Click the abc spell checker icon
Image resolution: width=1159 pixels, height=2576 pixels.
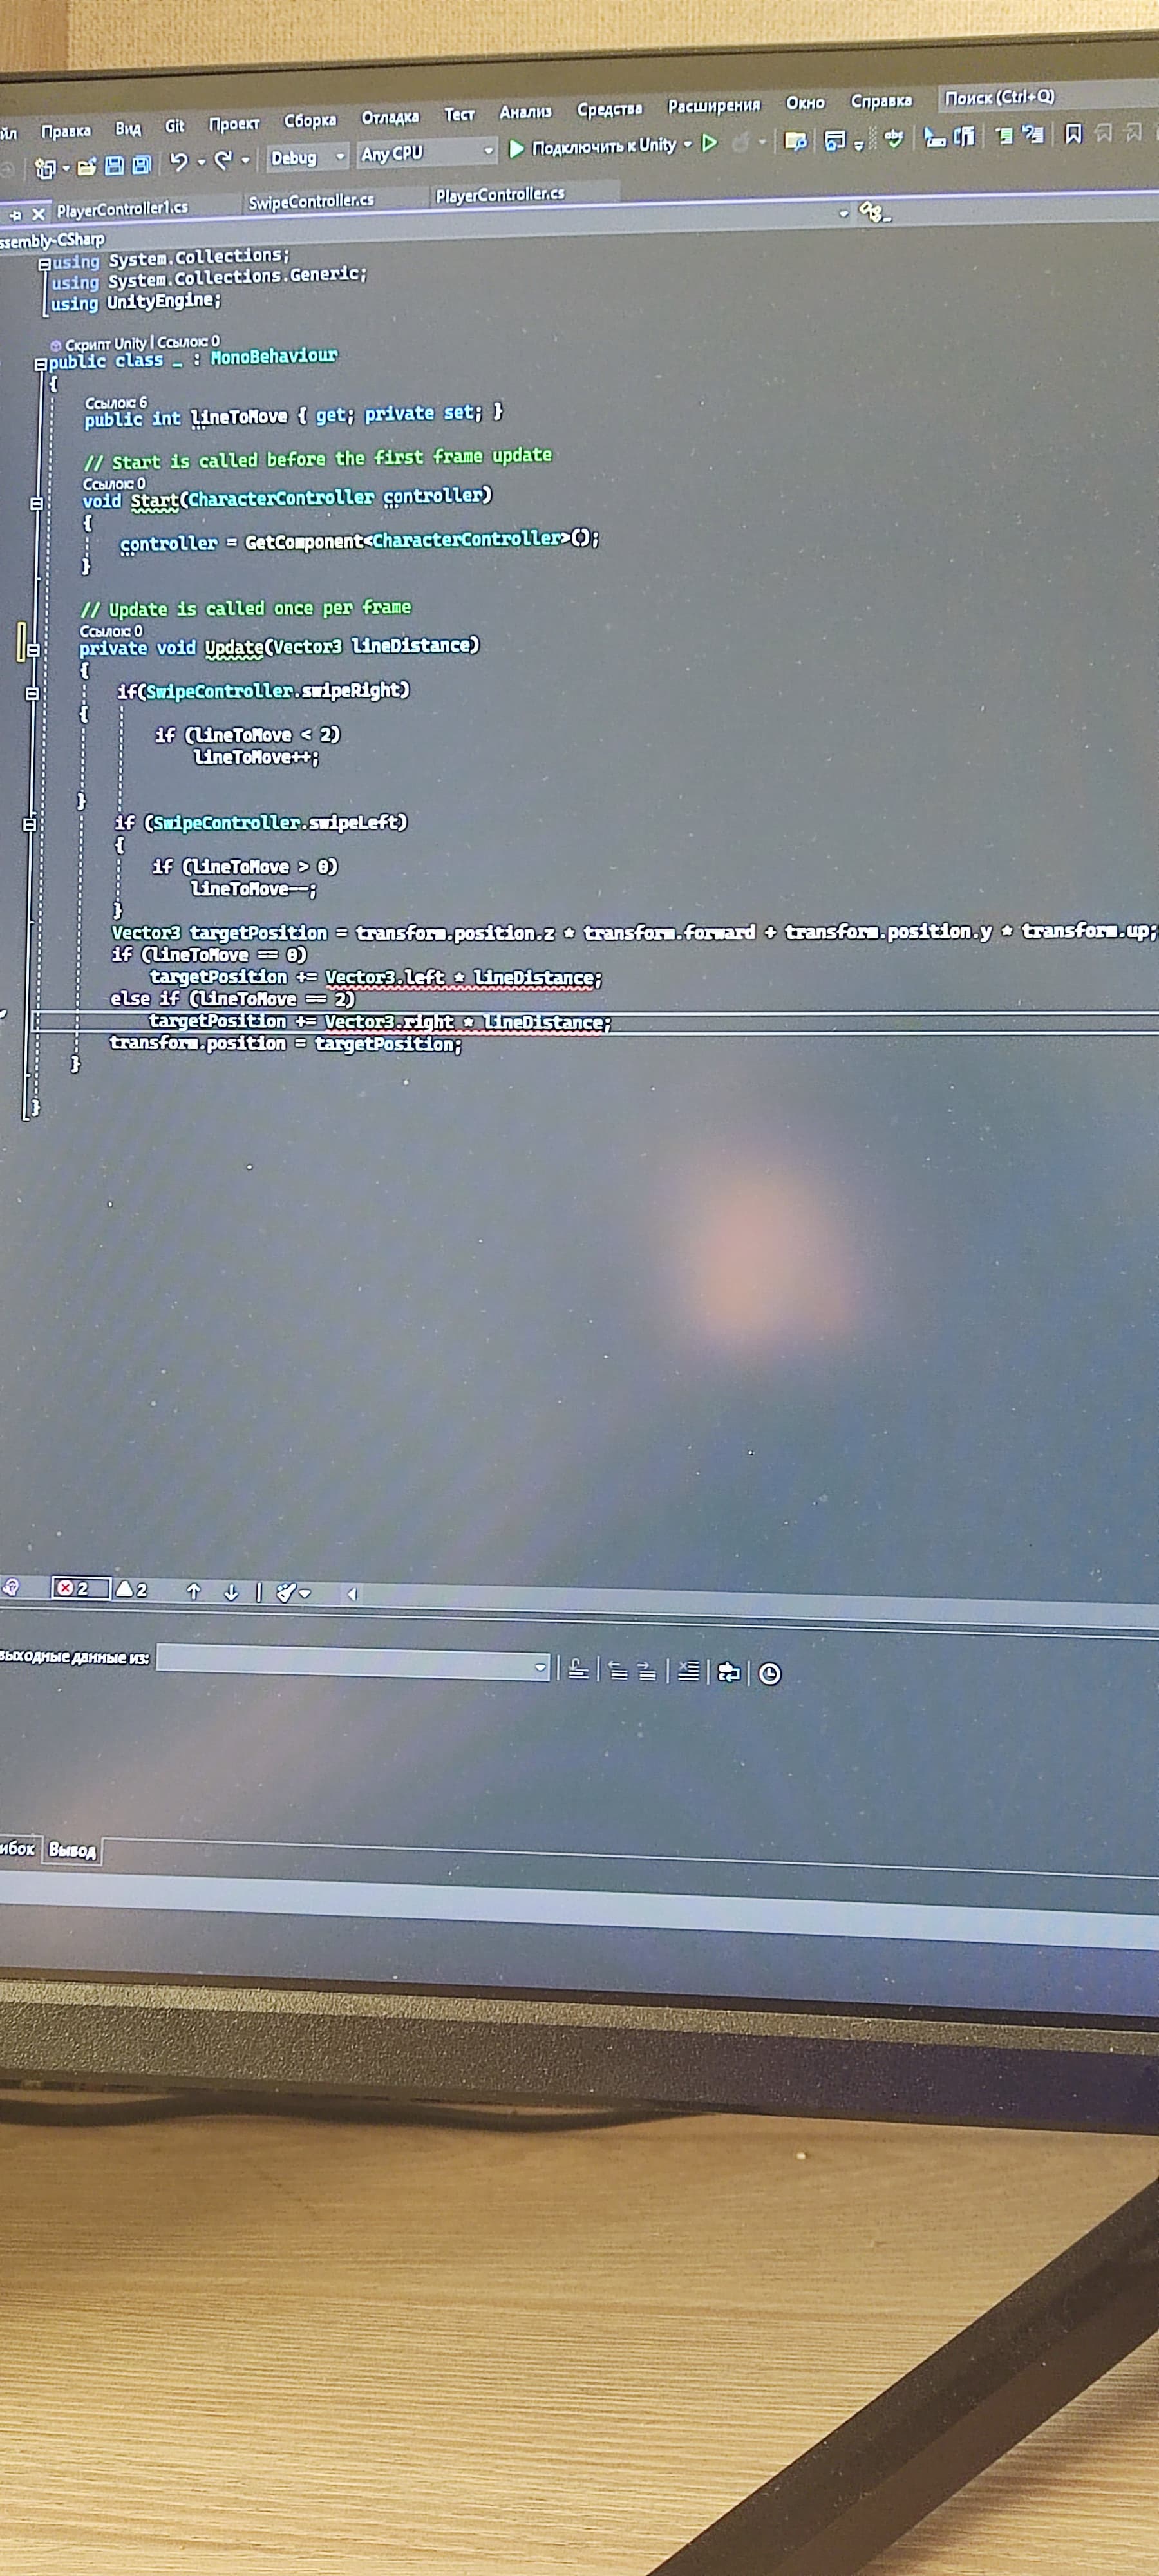coord(894,138)
